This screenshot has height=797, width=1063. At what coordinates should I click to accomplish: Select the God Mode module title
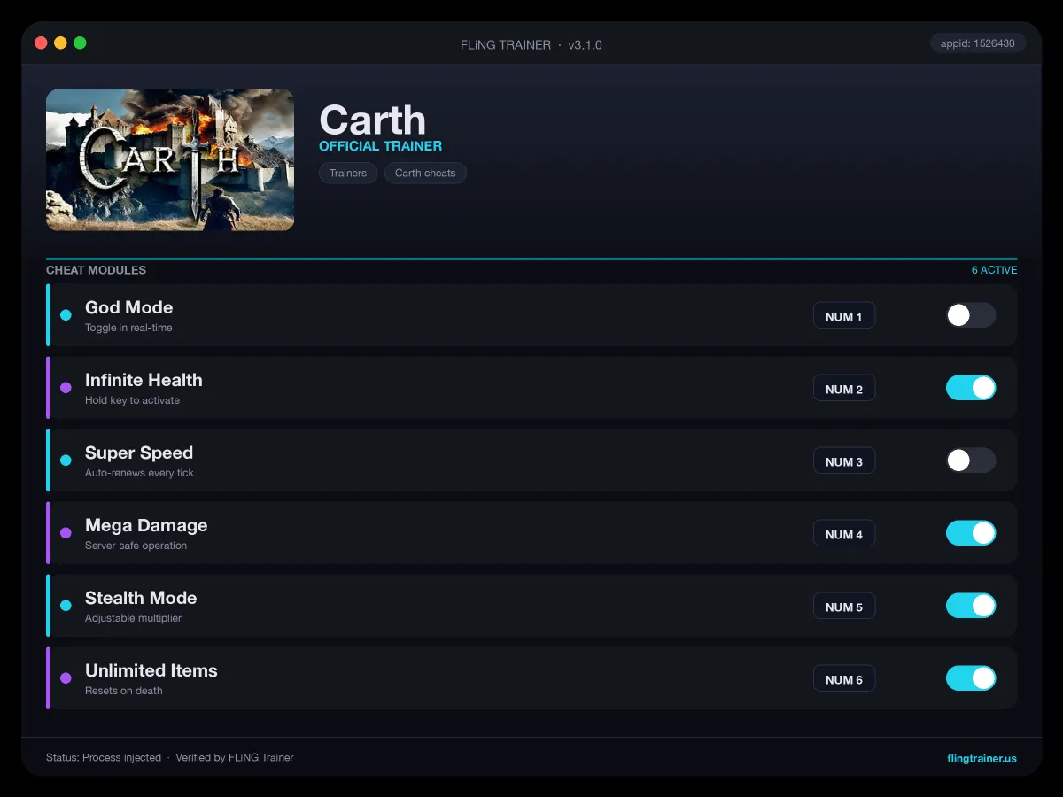click(x=128, y=307)
